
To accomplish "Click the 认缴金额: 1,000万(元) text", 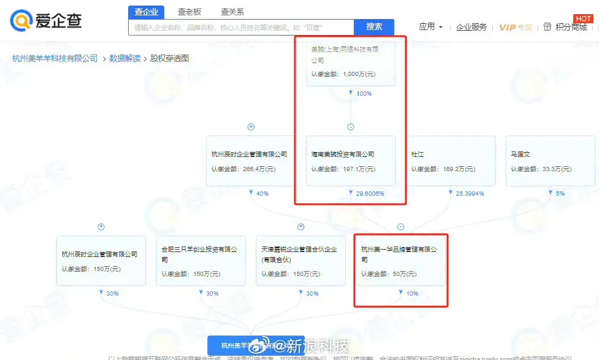I will click(343, 74).
